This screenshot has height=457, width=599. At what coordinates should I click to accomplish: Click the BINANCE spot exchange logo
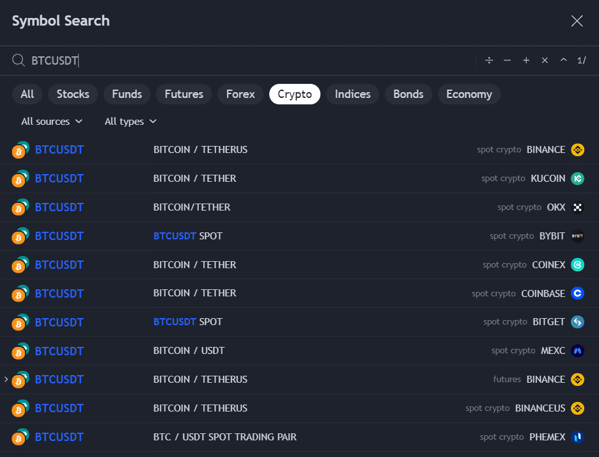[578, 150]
